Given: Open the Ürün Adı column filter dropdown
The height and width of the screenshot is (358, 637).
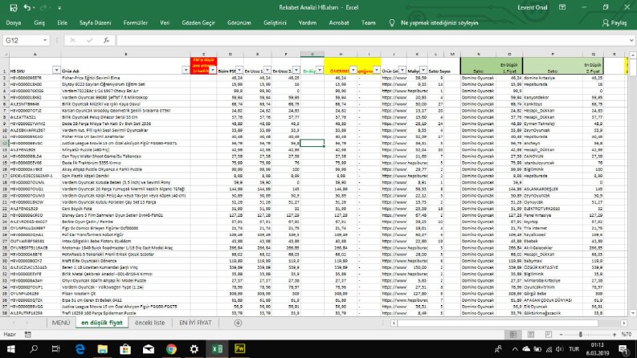Looking at the screenshot, I should 186,71.
